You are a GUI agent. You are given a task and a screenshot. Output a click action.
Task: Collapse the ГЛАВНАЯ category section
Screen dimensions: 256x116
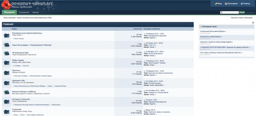(190, 24)
